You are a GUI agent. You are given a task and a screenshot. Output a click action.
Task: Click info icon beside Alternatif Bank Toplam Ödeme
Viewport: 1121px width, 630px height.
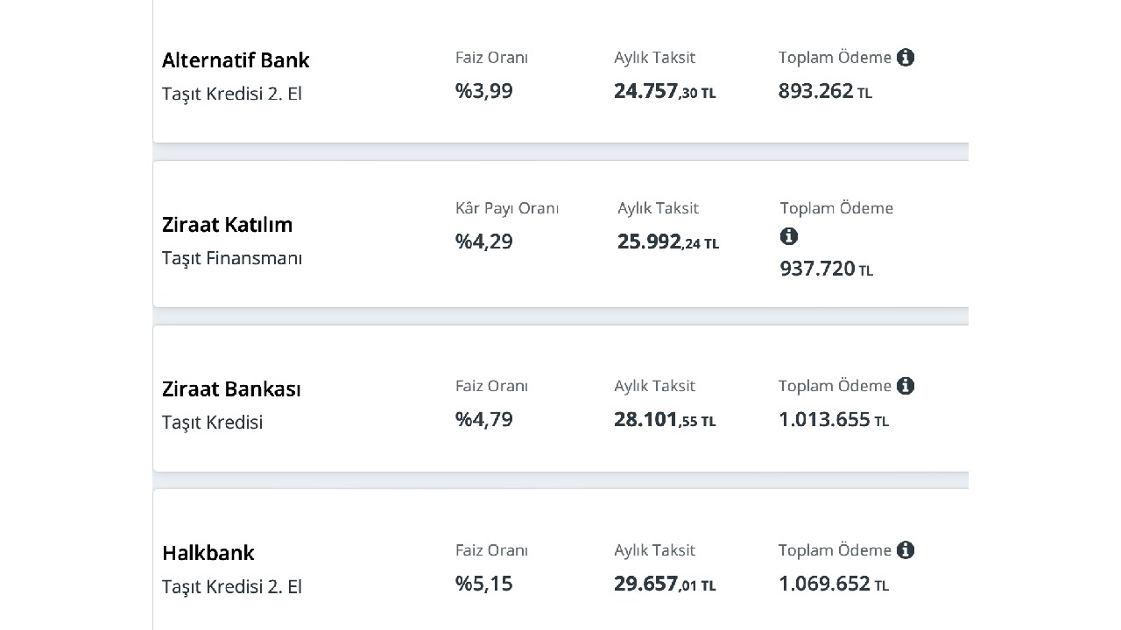(x=906, y=58)
